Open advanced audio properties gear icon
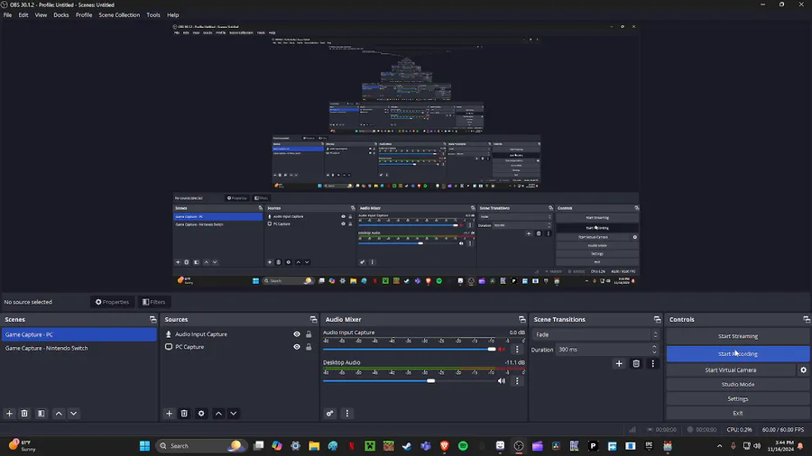The height and width of the screenshot is (456, 812). (x=330, y=414)
